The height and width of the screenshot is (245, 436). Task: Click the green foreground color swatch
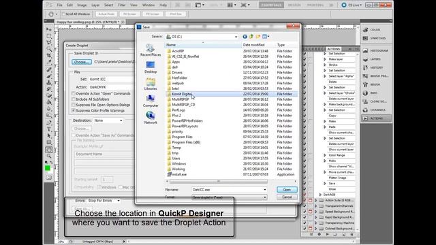tap(48, 168)
